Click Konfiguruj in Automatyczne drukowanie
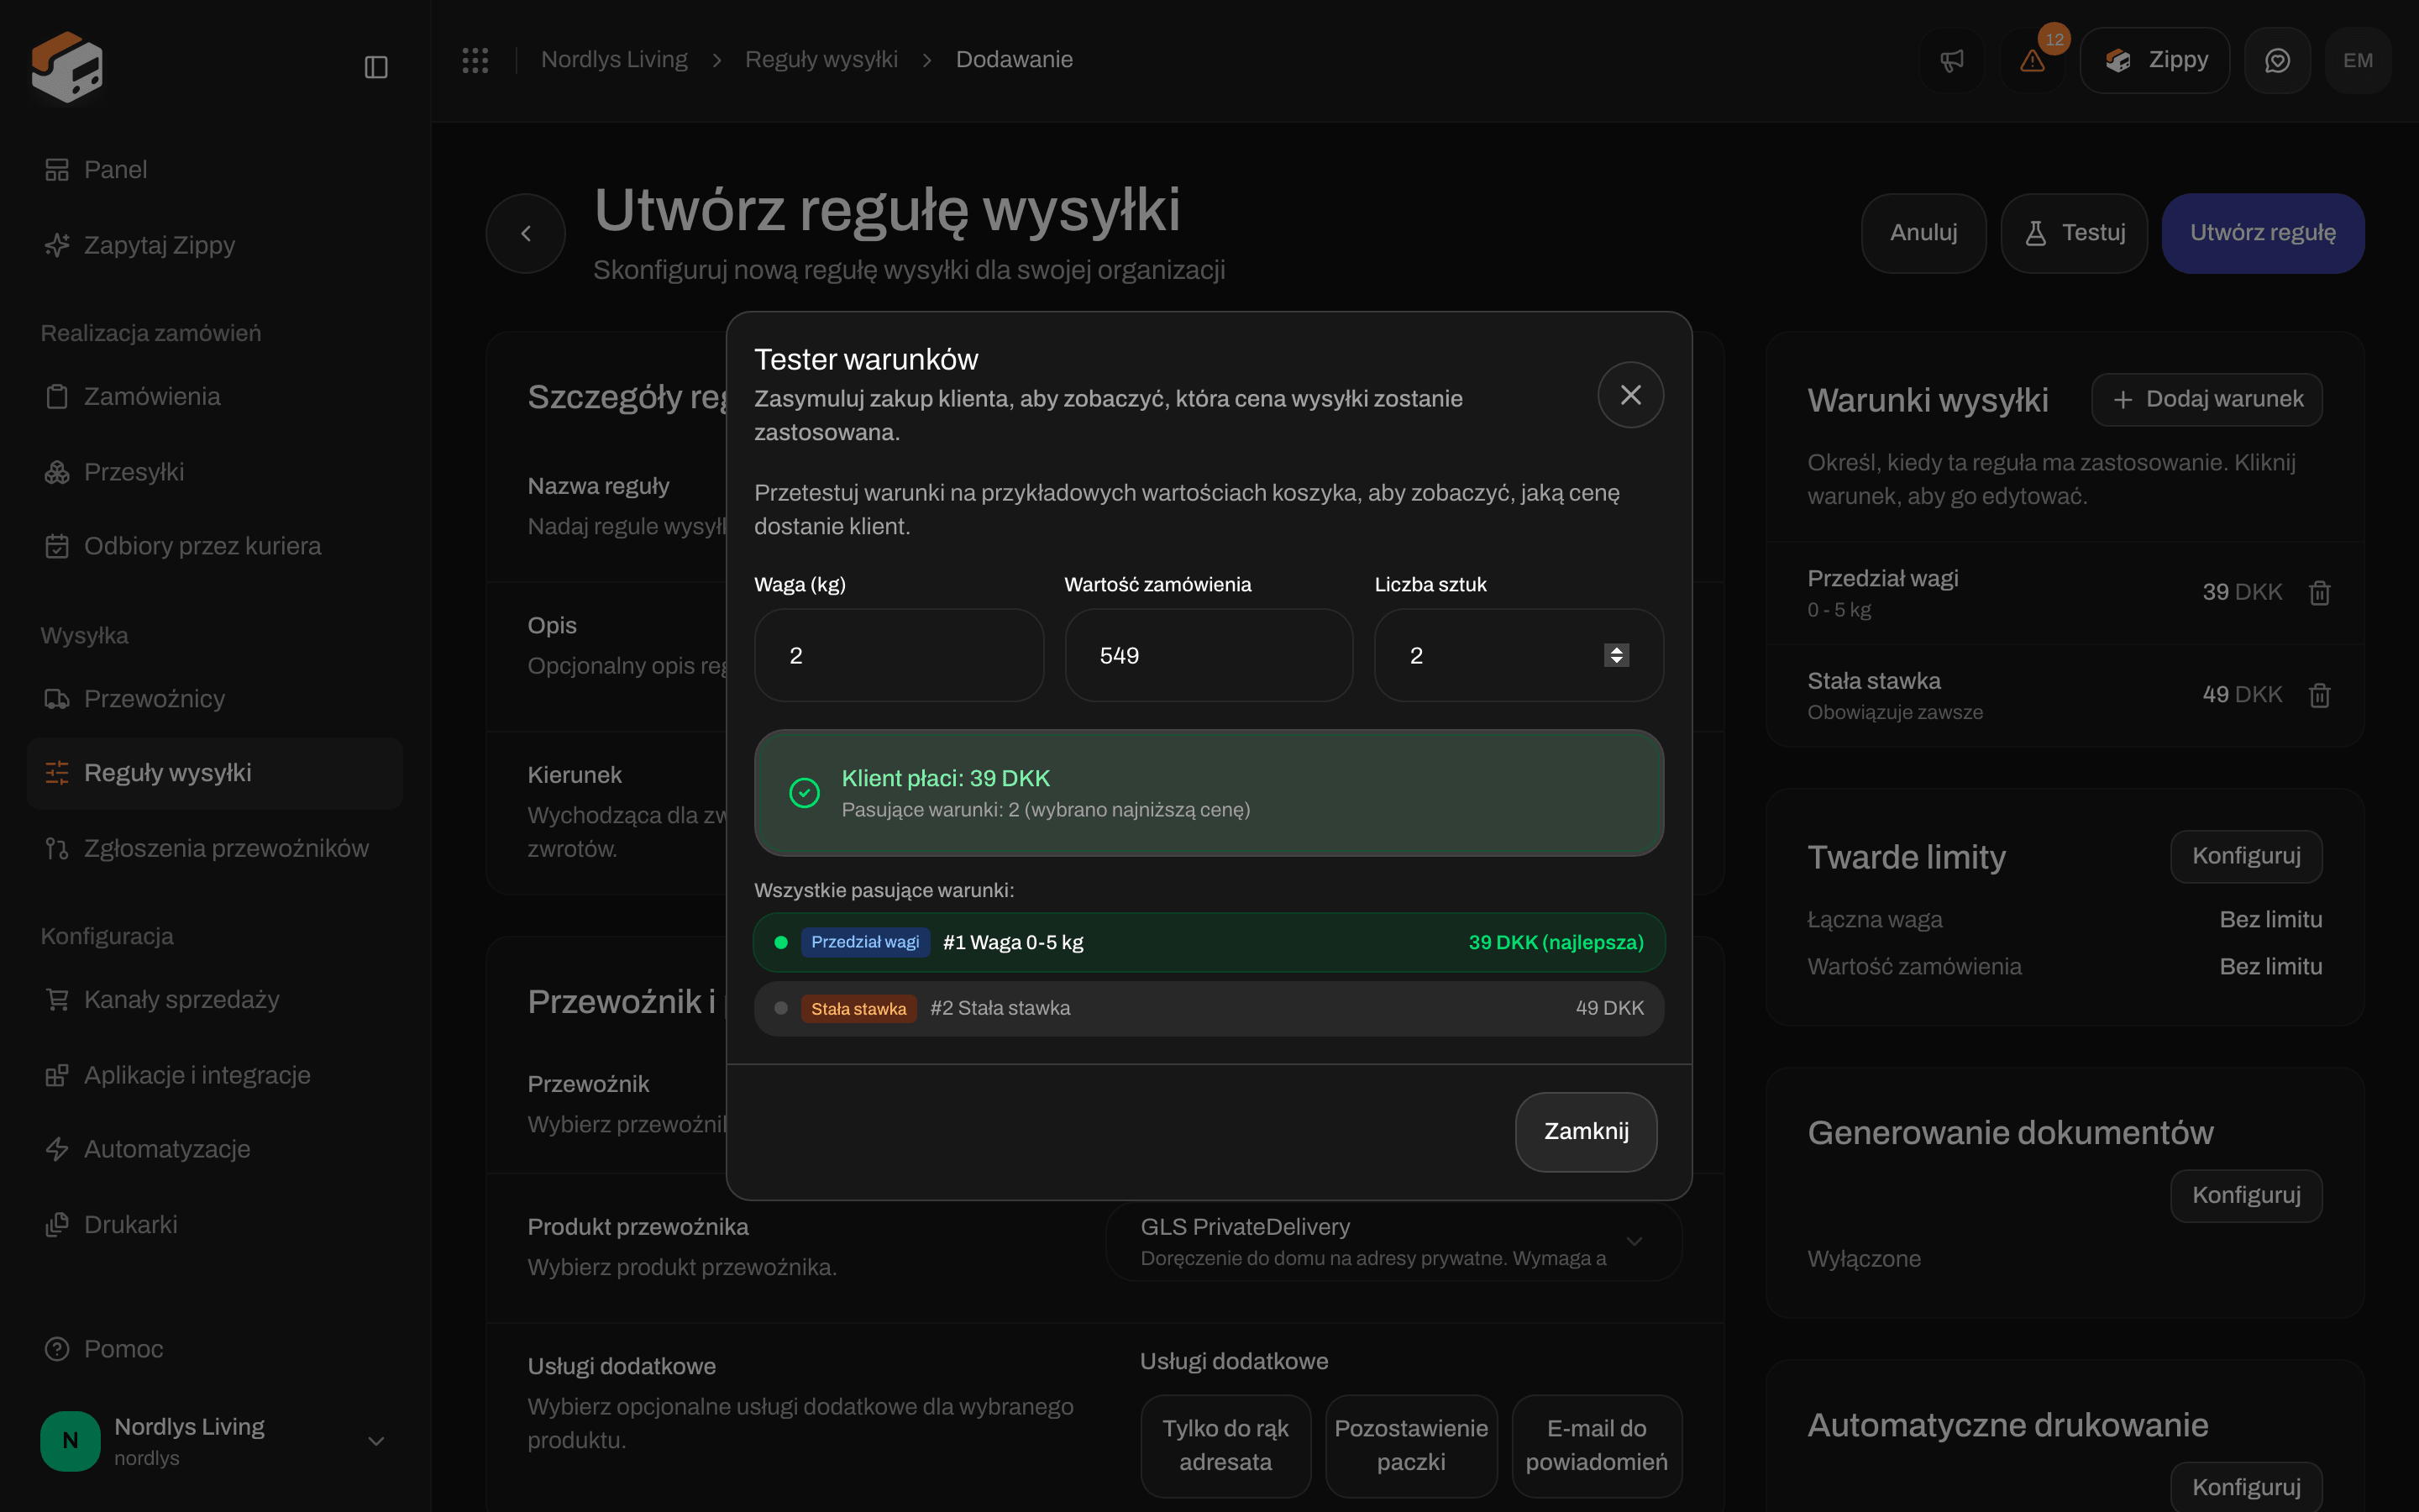2419x1512 pixels. point(2246,1487)
